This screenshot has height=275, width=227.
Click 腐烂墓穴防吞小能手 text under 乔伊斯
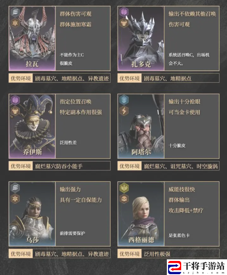tap(59, 166)
